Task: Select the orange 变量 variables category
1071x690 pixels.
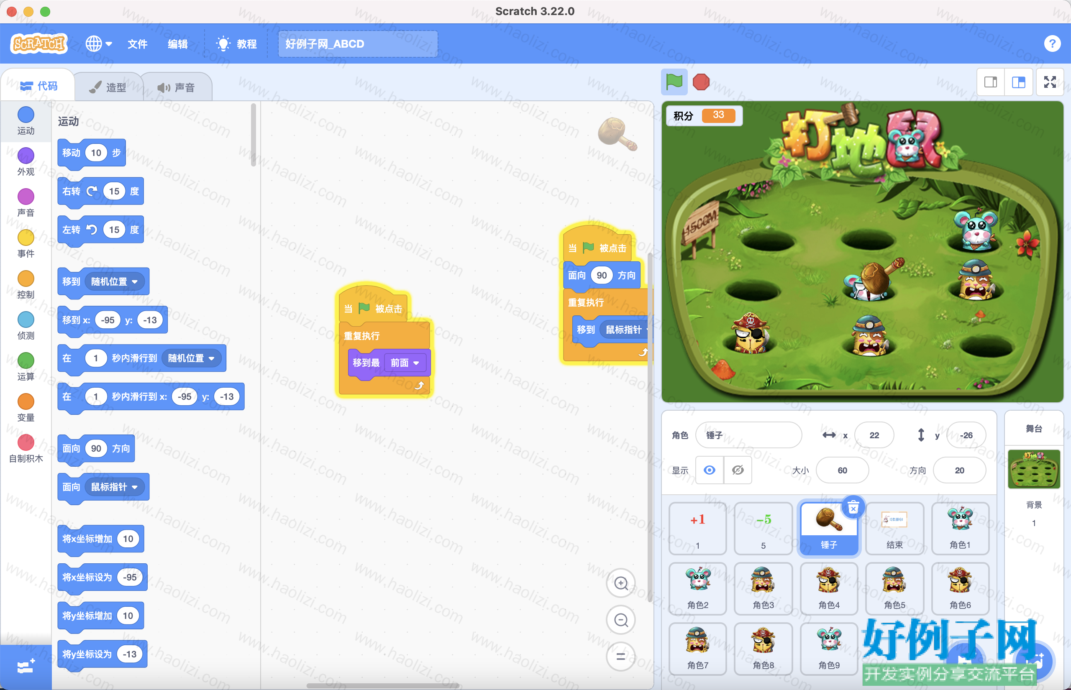Action: click(x=26, y=408)
